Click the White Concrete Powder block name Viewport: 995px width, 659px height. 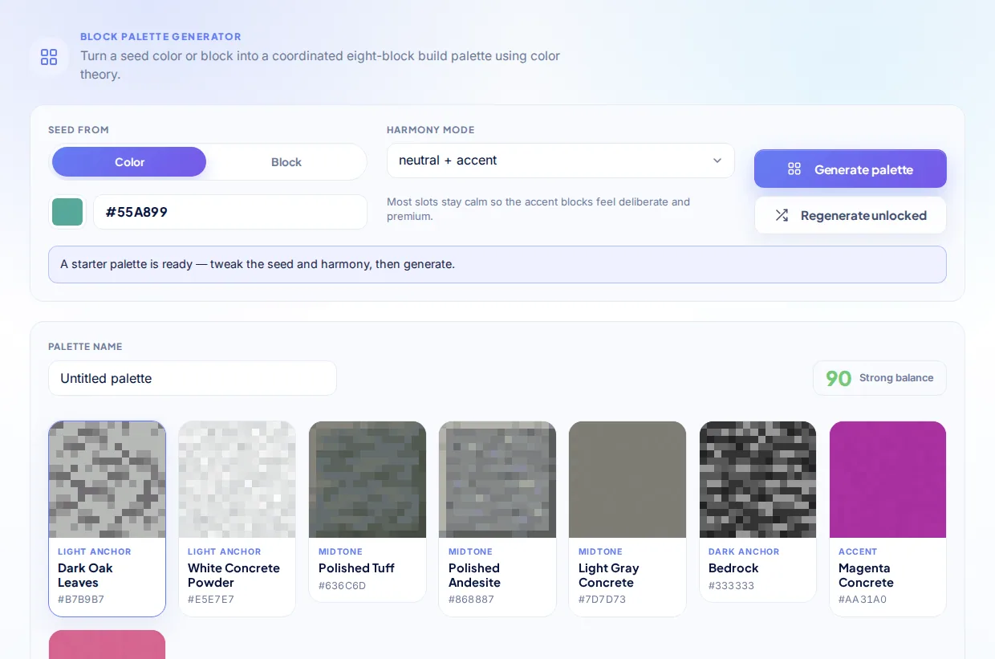click(234, 576)
